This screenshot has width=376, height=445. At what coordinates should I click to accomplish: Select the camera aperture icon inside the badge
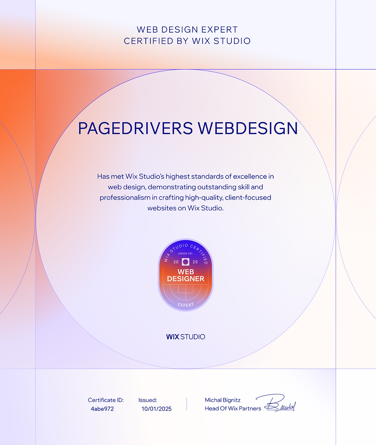click(185, 261)
